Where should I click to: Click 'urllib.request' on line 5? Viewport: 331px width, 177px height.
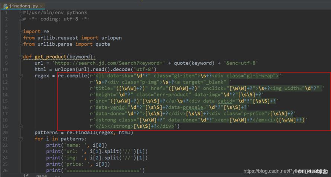[x=58, y=38]
